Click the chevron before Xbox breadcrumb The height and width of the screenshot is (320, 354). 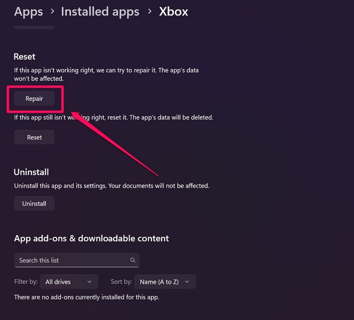(x=149, y=11)
